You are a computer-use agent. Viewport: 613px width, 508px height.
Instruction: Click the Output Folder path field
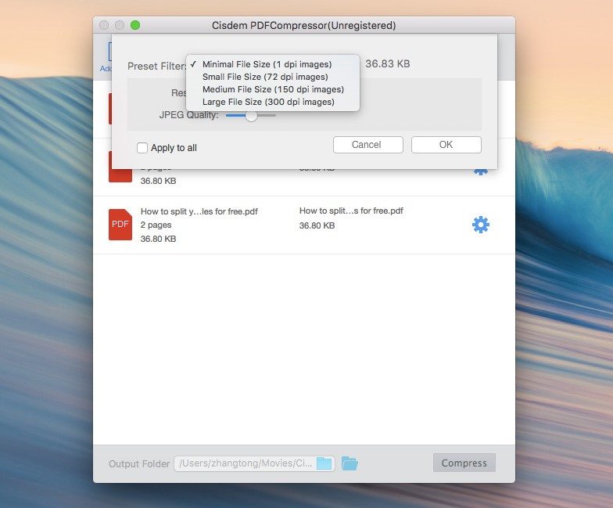pyautogui.click(x=254, y=463)
